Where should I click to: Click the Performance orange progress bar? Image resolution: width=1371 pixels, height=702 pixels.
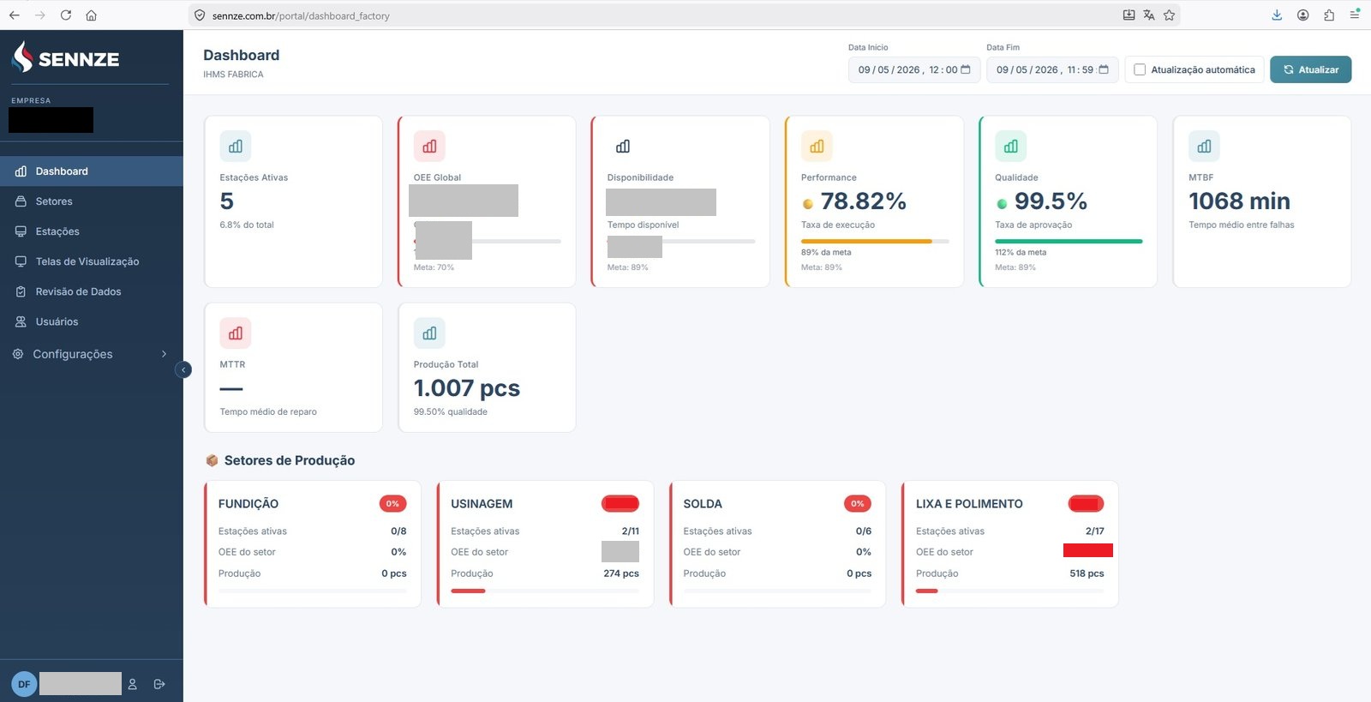coord(875,242)
